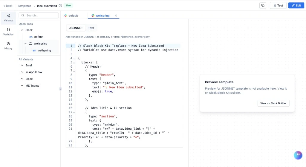Click the 'type: "header"' code line
306x167 pixels.
102,75
